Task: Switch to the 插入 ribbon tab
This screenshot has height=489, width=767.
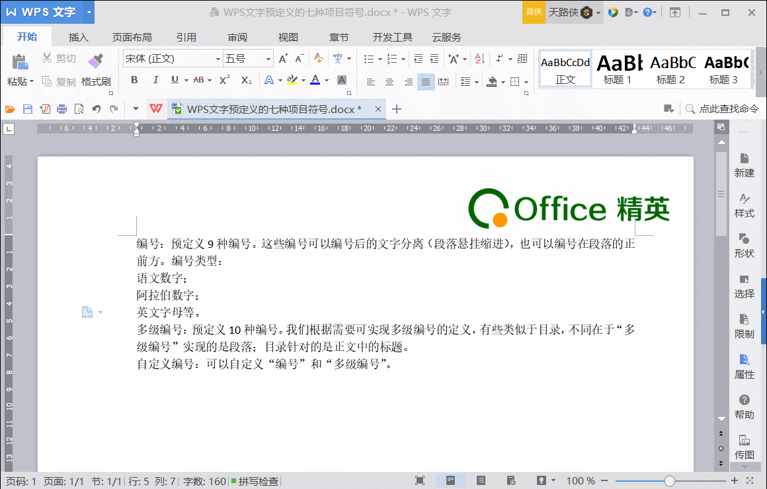Action: click(x=78, y=37)
